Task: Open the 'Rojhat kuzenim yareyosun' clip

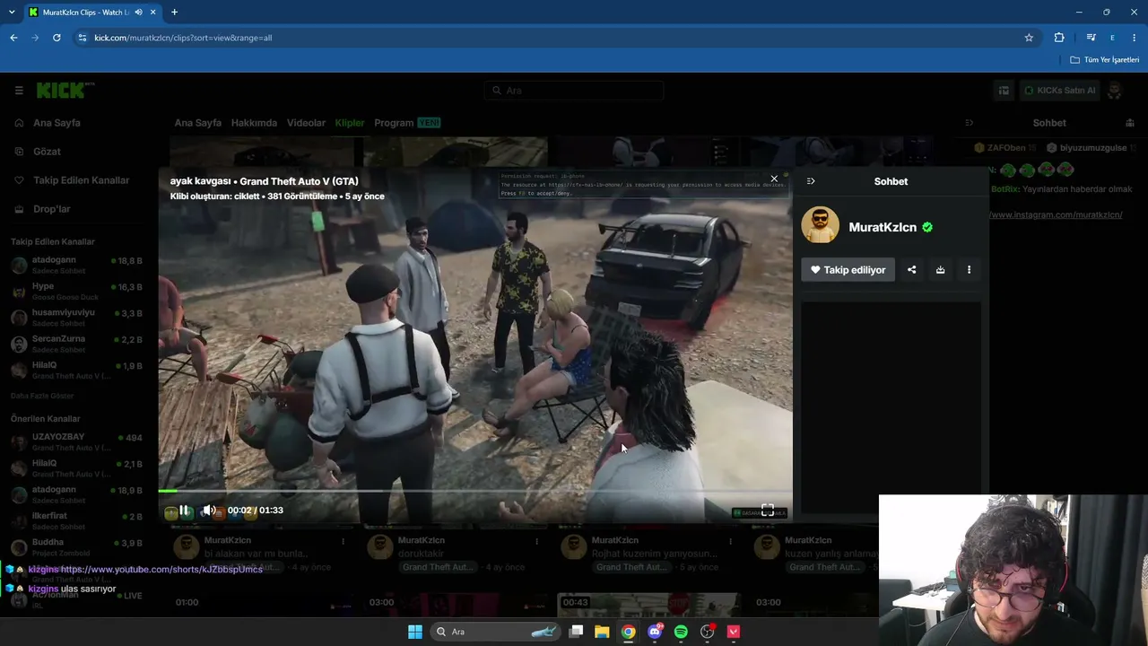Action: 655,554
